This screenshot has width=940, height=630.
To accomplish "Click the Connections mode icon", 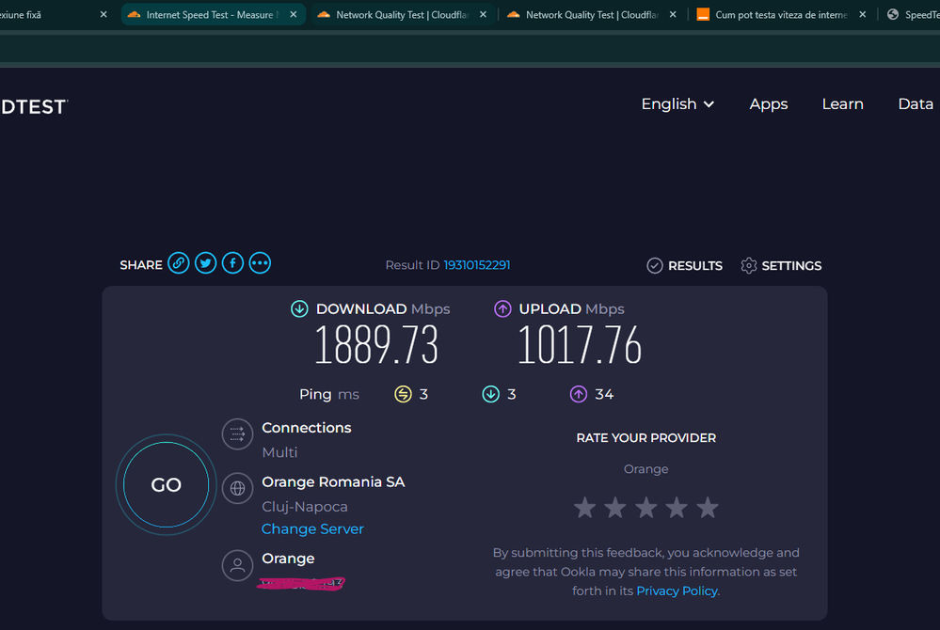I will 237,433.
